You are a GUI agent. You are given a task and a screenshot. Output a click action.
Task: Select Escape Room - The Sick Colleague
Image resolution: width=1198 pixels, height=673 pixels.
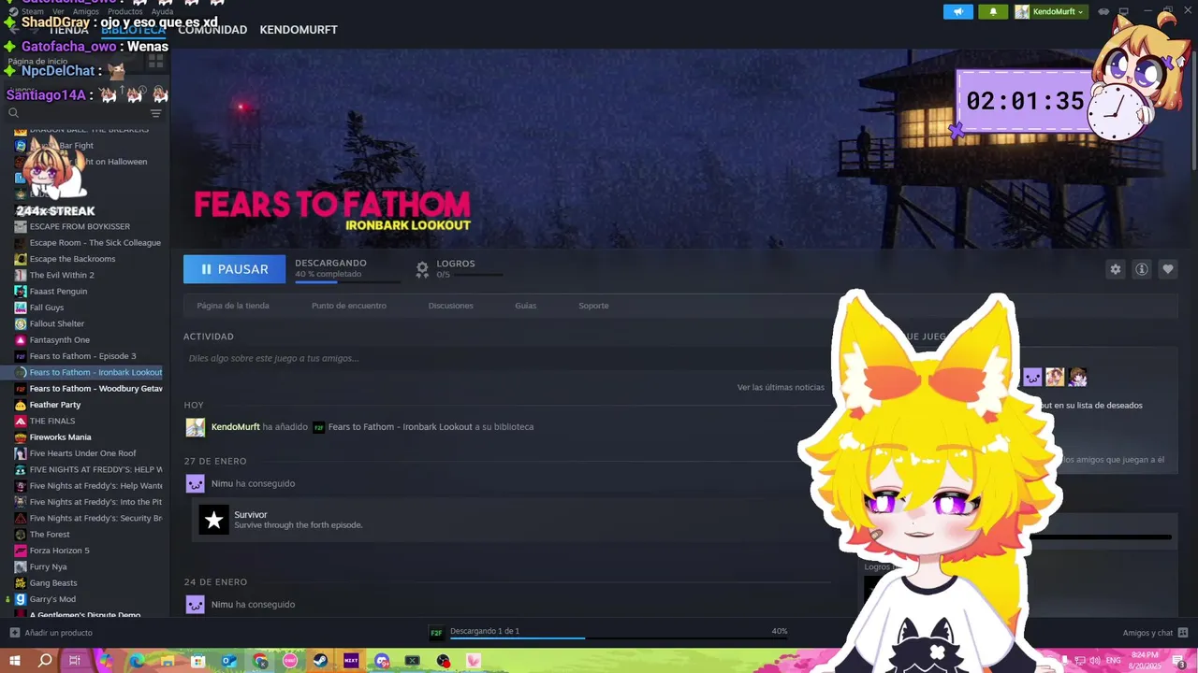[89, 243]
